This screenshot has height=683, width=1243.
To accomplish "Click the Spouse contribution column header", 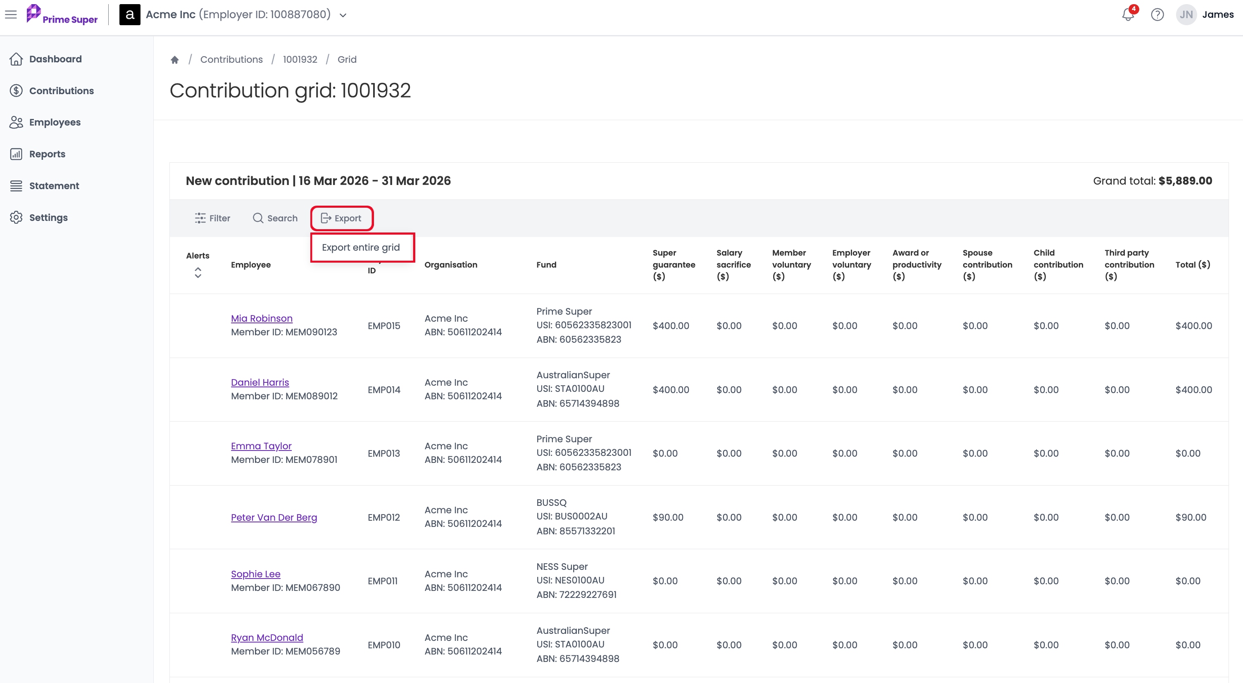I will (987, 265).
